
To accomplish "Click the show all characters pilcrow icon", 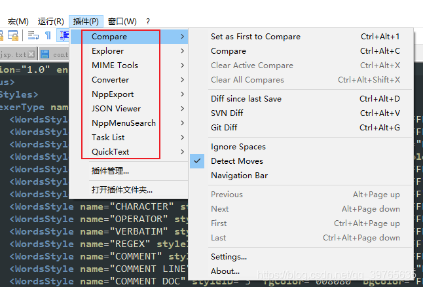I will click(48, 35).
